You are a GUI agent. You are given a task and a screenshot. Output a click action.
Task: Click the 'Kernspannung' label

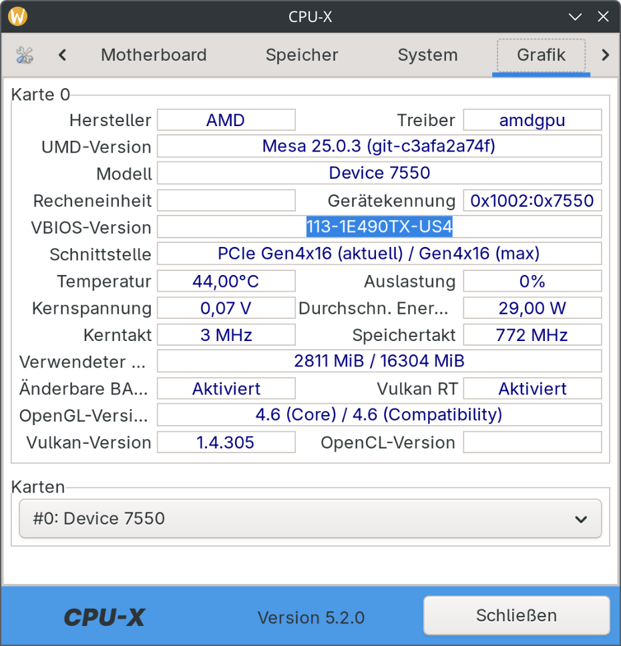92,308
